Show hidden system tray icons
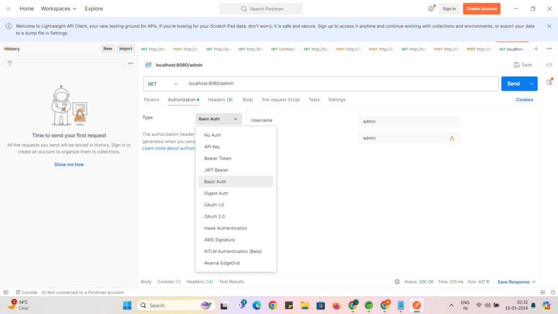This screenshot has height=314, width=558. (451, 305)
